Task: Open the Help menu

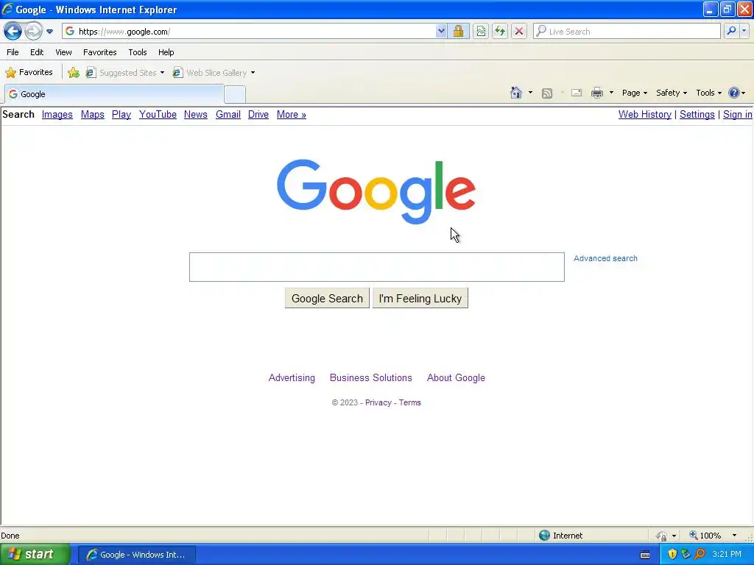Action: pos(166,52)
